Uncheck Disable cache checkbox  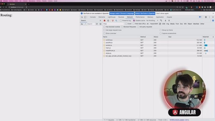click(x=134, y=21)
